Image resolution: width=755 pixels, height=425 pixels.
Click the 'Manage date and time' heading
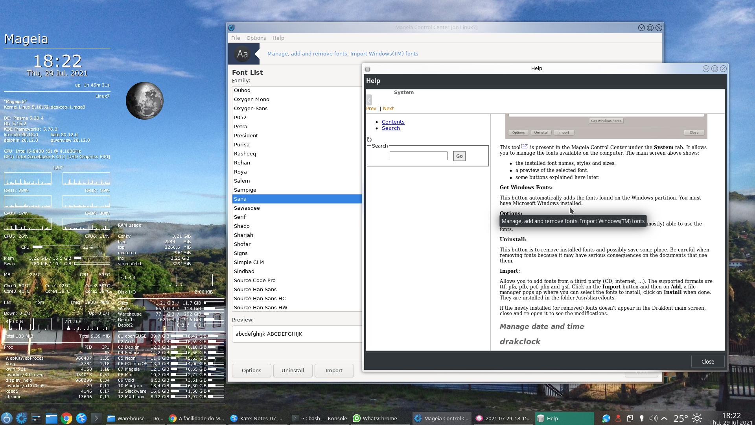[541, 326]
